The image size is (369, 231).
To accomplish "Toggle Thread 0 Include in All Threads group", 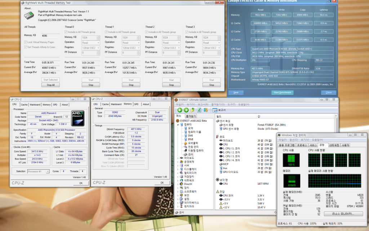I will 66,32.
